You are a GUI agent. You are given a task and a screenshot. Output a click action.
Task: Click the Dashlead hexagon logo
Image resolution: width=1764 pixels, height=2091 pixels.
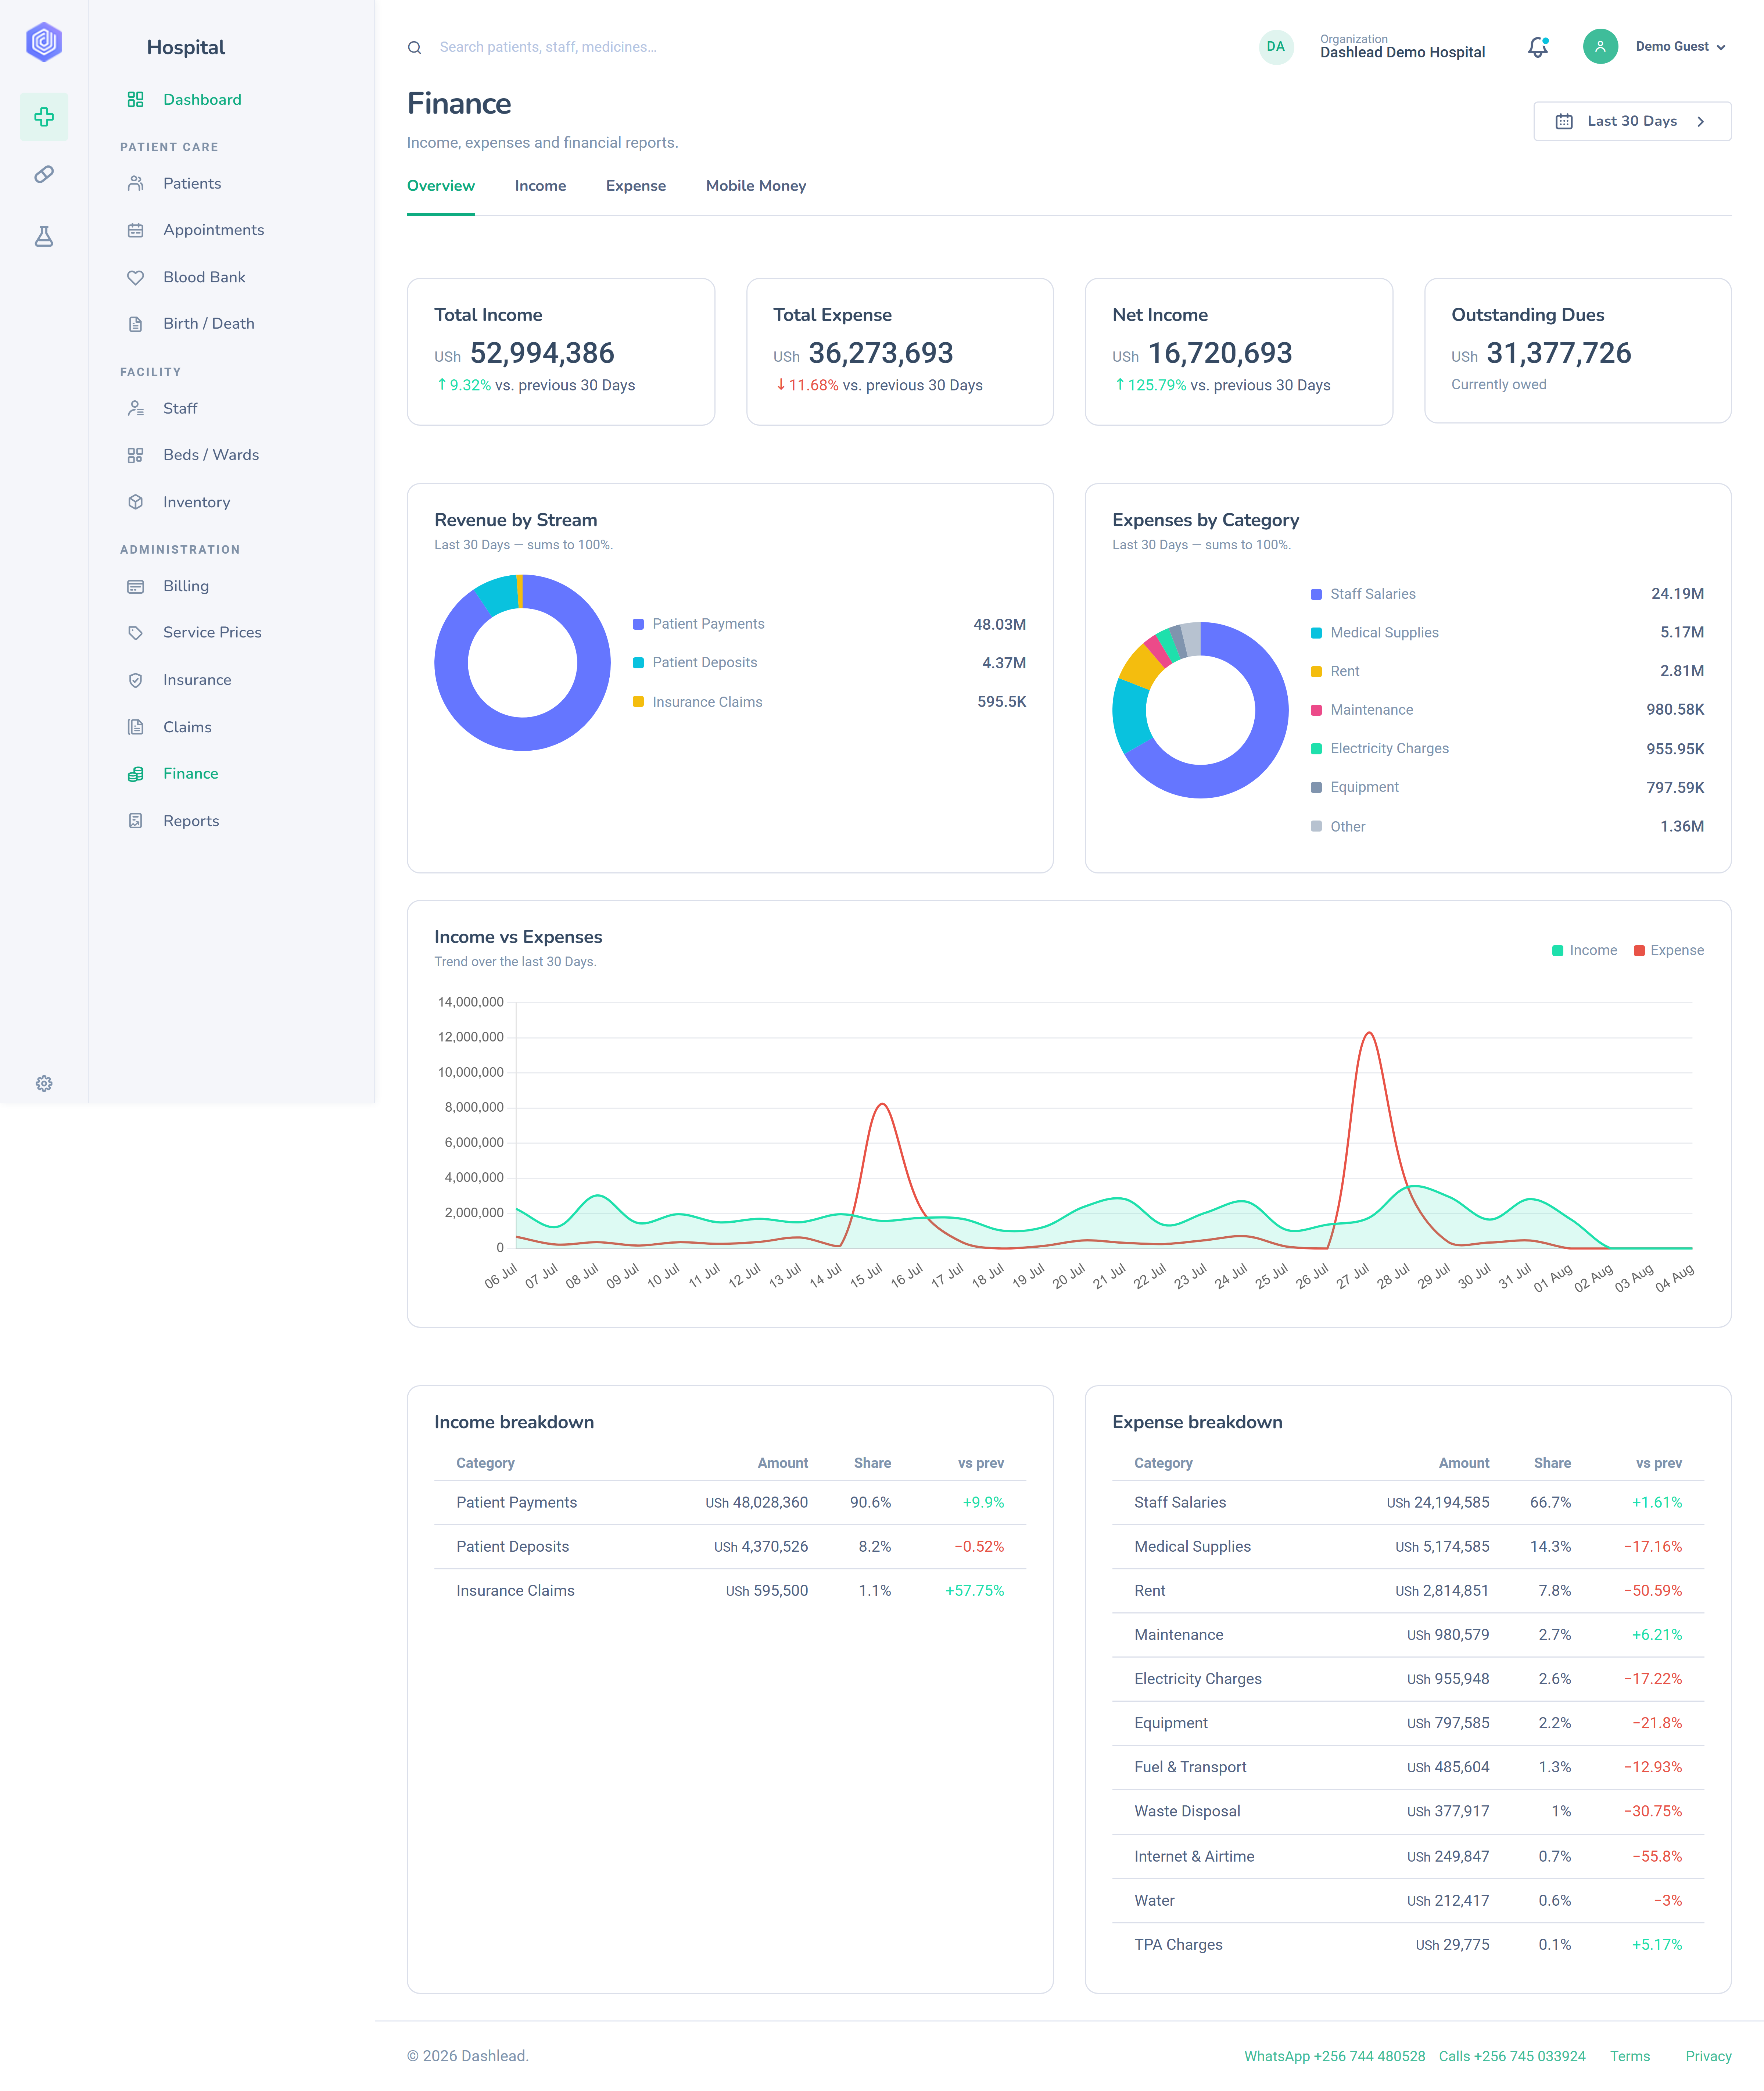(x=44, y=42)
